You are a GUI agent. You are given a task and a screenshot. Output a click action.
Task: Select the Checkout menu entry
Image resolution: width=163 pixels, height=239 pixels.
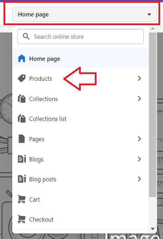pos(80,219)
